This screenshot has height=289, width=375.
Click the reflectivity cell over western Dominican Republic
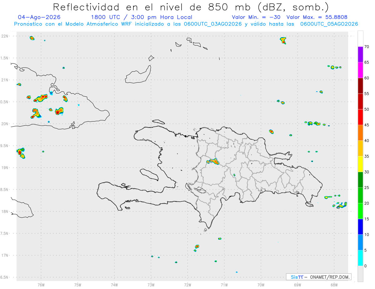coord(213,161)
